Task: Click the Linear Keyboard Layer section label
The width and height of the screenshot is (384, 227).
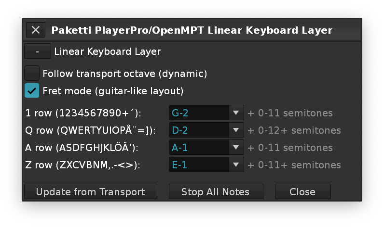Action: 107,51
